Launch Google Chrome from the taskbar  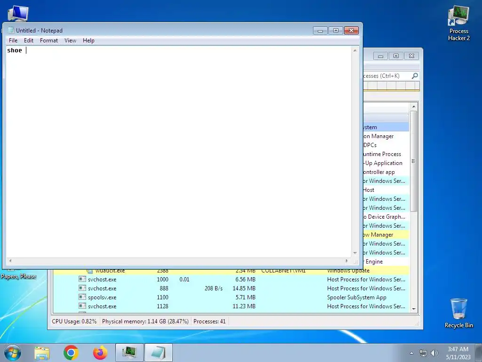click(x=71, y=353)
